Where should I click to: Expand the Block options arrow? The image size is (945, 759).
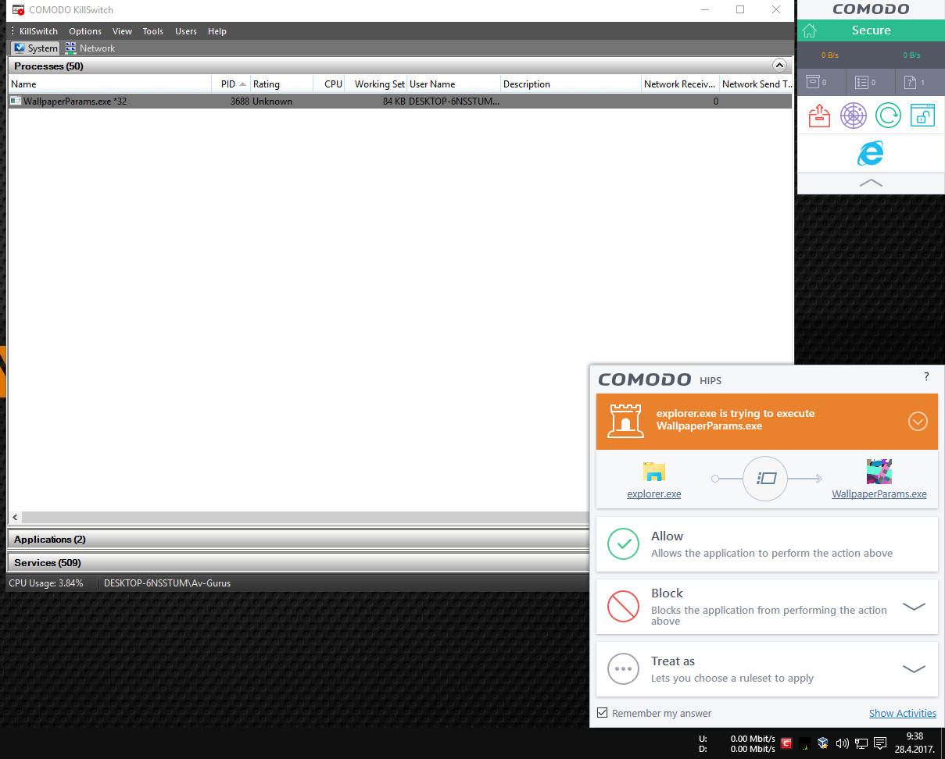coord(914,607)
